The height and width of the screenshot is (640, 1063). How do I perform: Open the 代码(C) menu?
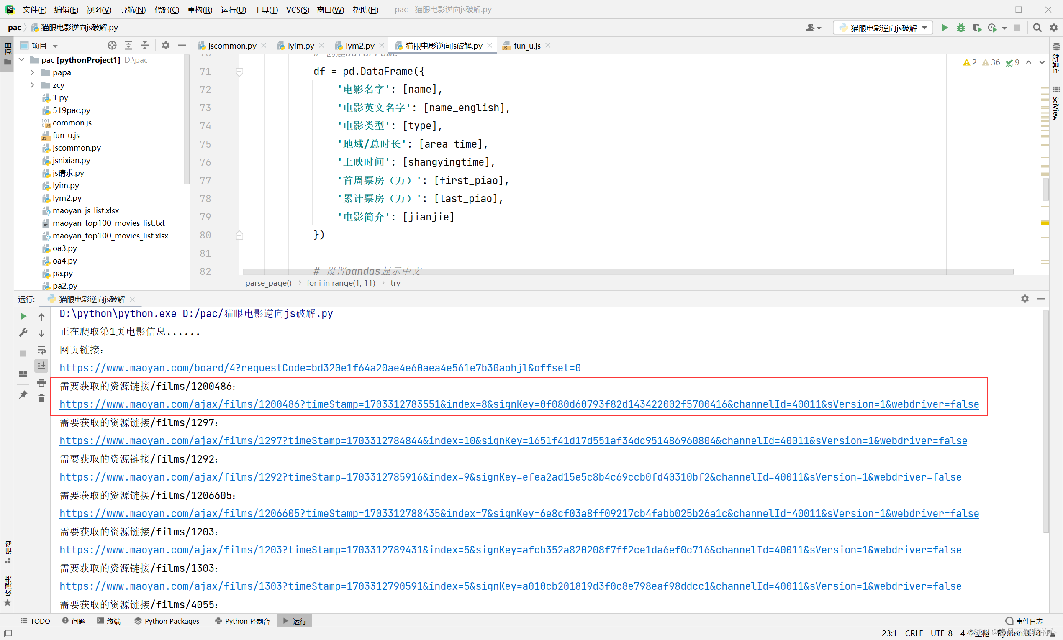167,10
